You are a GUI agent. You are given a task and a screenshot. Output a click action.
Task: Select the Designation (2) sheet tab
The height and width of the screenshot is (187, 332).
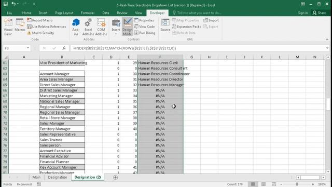[x=88, y=177]
